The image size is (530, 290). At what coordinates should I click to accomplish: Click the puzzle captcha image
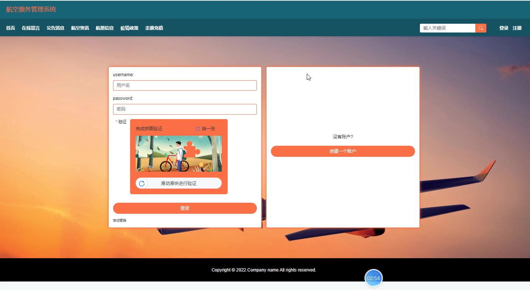179,154
